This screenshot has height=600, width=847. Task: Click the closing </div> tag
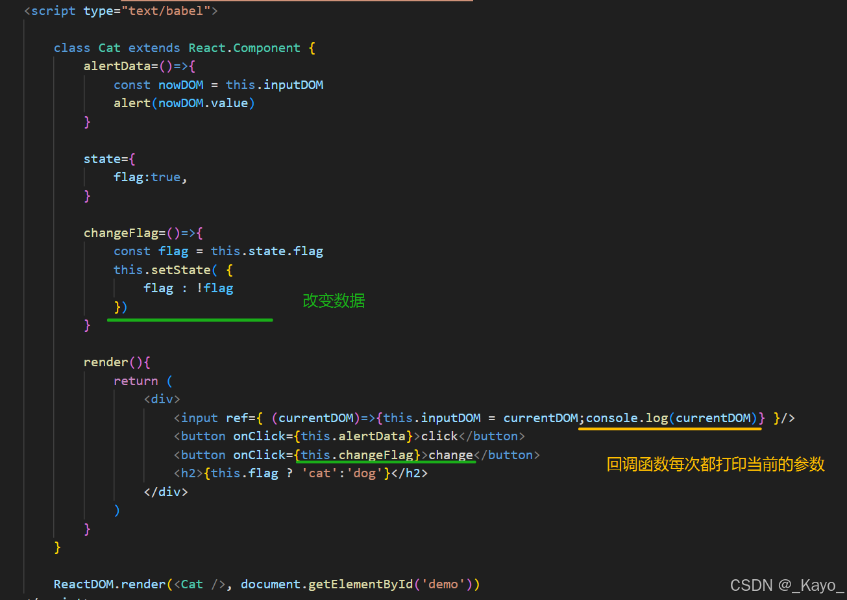(166, 492)
